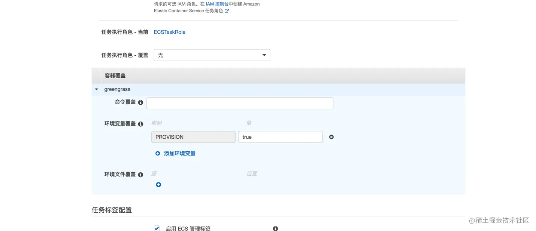Toggle the 启用 ECS 管理标签 checkbox

pos(157,228)
